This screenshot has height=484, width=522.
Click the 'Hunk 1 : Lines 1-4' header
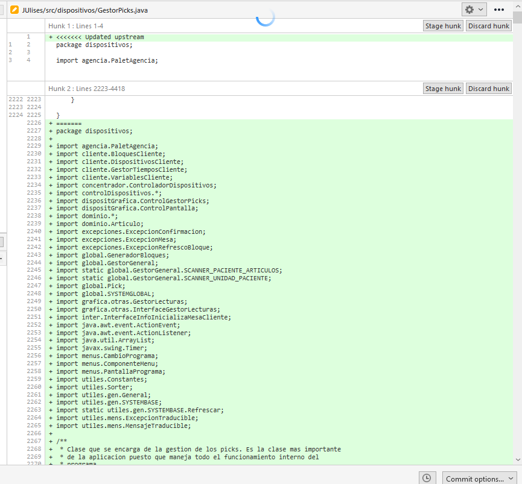(x=75, y=26)
